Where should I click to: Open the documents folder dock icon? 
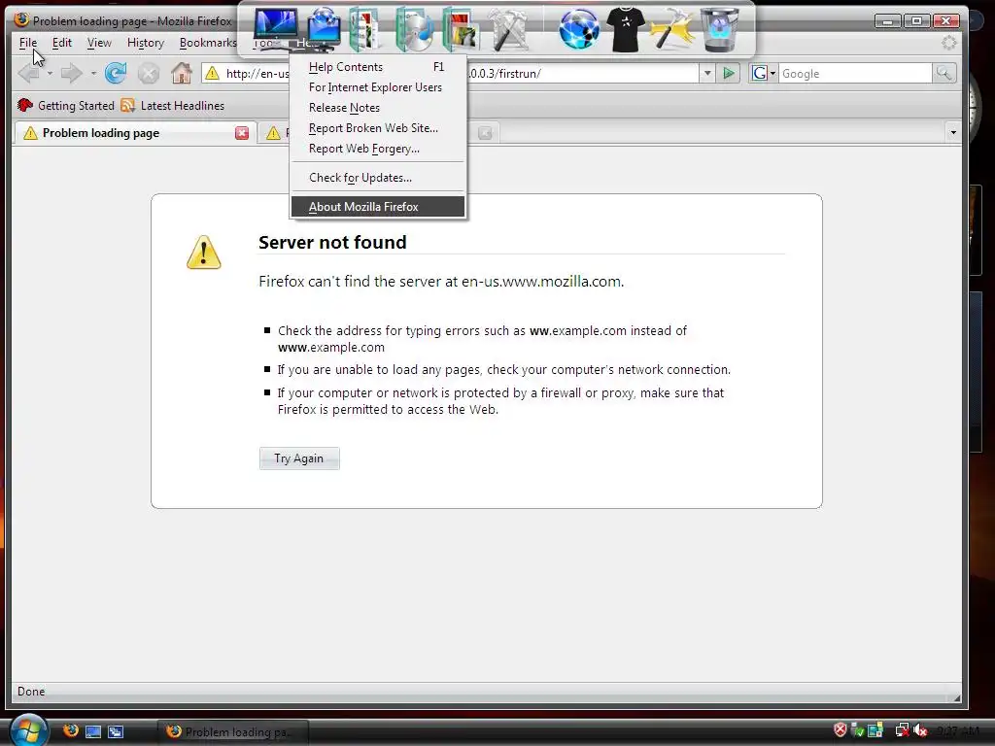coord(365,29)
